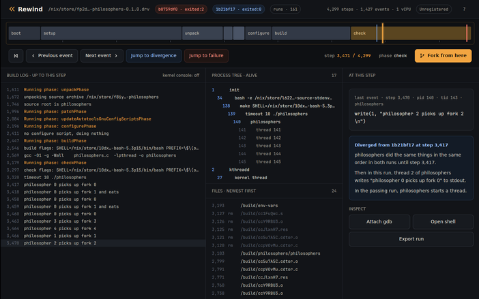Open runs 161 list
Viewport: 479px width, 299px height.
[x=285, y=9]
